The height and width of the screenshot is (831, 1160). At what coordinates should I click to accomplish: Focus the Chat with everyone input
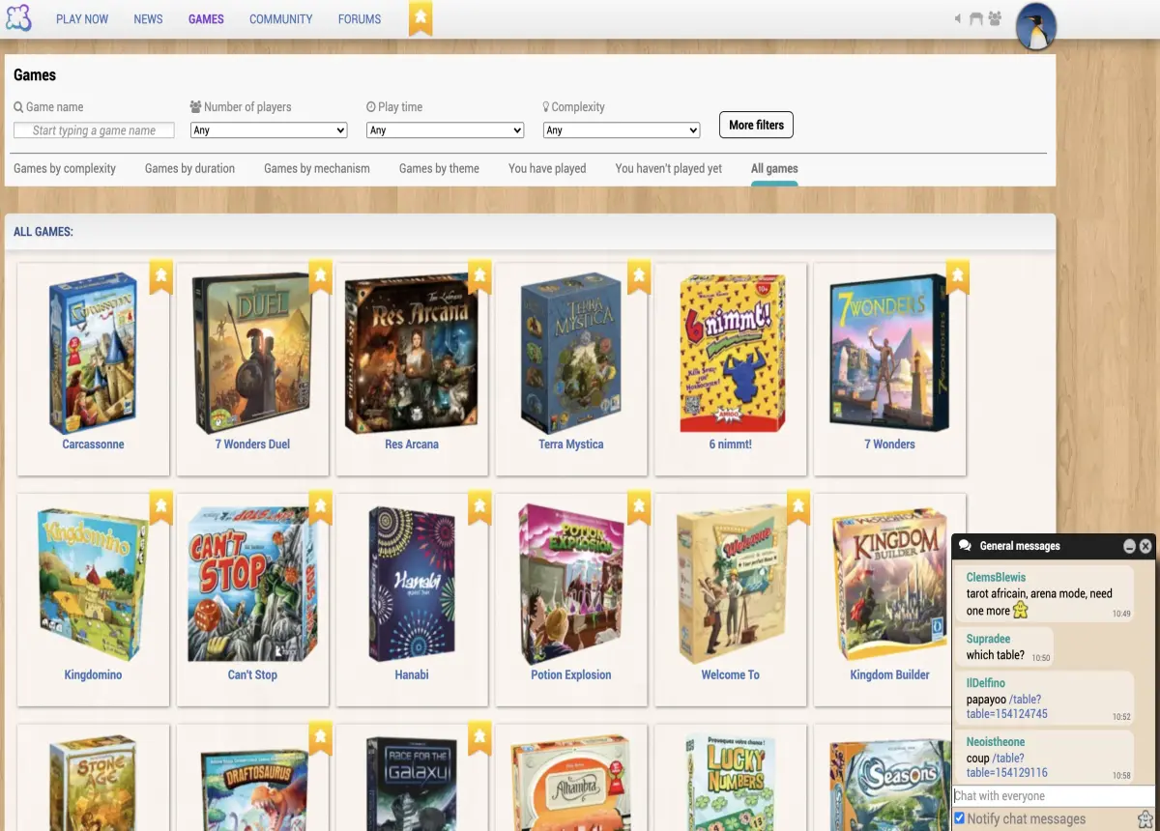1054,796
